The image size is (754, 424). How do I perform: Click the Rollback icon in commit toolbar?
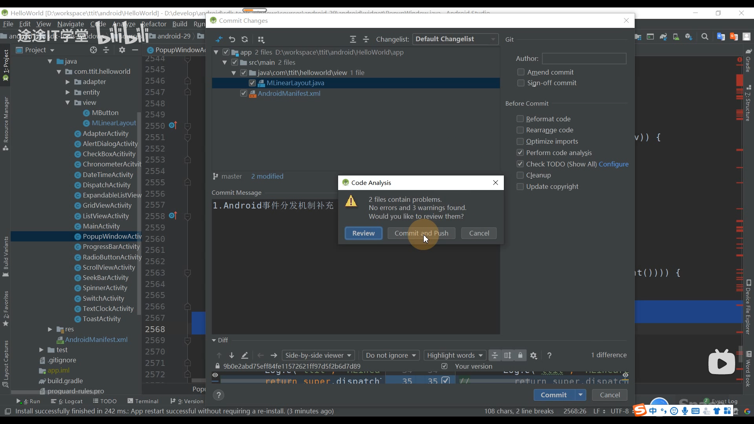point(232,39)
